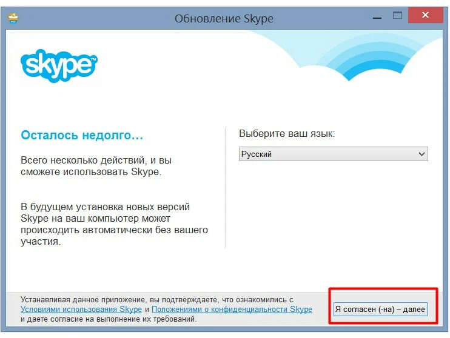450x338 pixels.
Task: Maximize the Обновление Skype window
Action: (397, 15)
